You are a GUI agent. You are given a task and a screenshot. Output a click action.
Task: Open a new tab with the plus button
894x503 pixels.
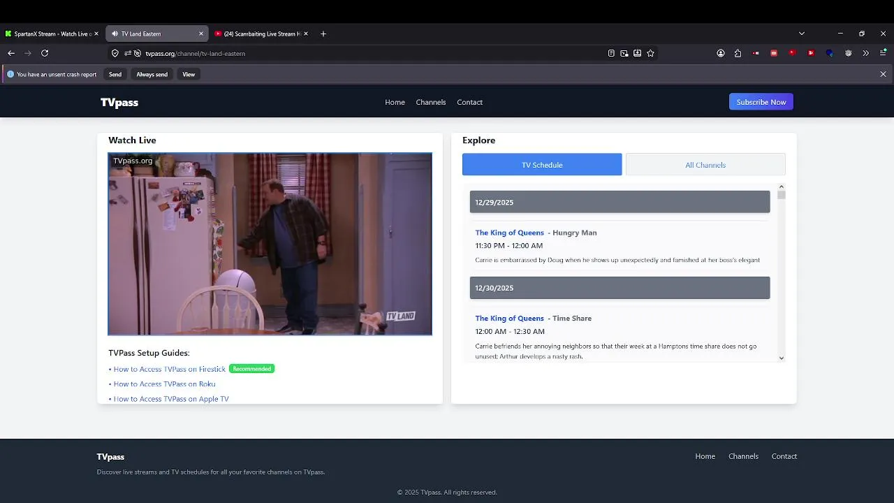[x=323, y=34]
